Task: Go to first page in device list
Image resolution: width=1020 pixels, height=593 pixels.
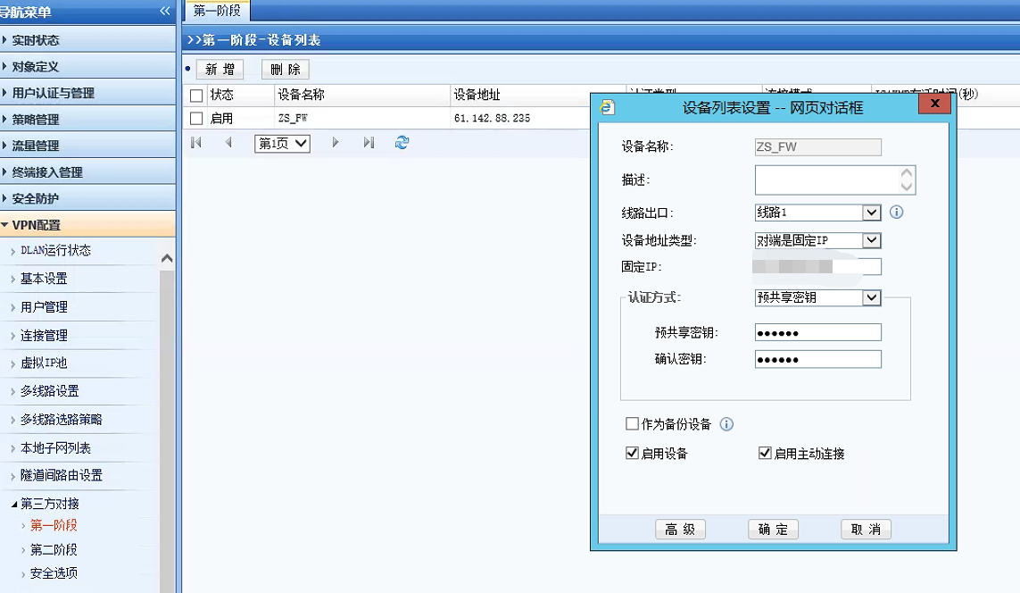Action: point(195,143)
